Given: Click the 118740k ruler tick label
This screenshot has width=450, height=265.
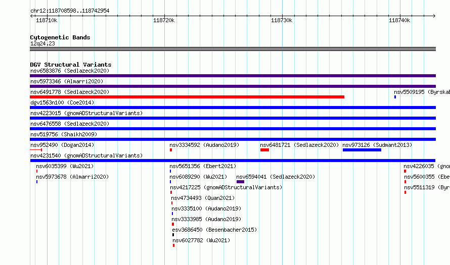Looking at the screenshot, I should click(x=399, y=20).
